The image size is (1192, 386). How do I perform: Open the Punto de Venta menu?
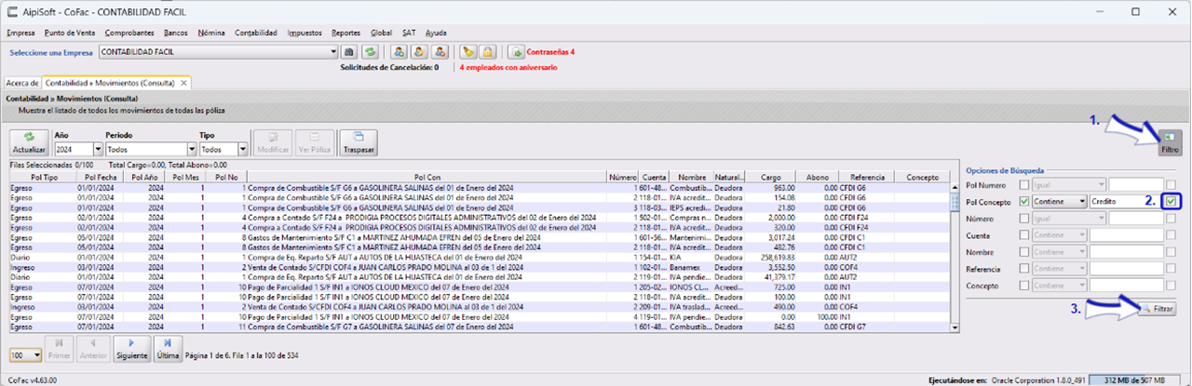point(71,33)
